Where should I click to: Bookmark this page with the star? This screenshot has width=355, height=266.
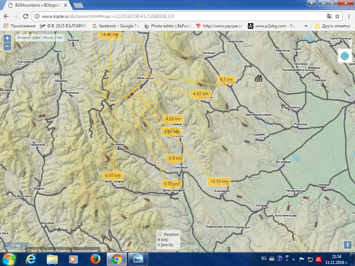[x=337, y=16]
